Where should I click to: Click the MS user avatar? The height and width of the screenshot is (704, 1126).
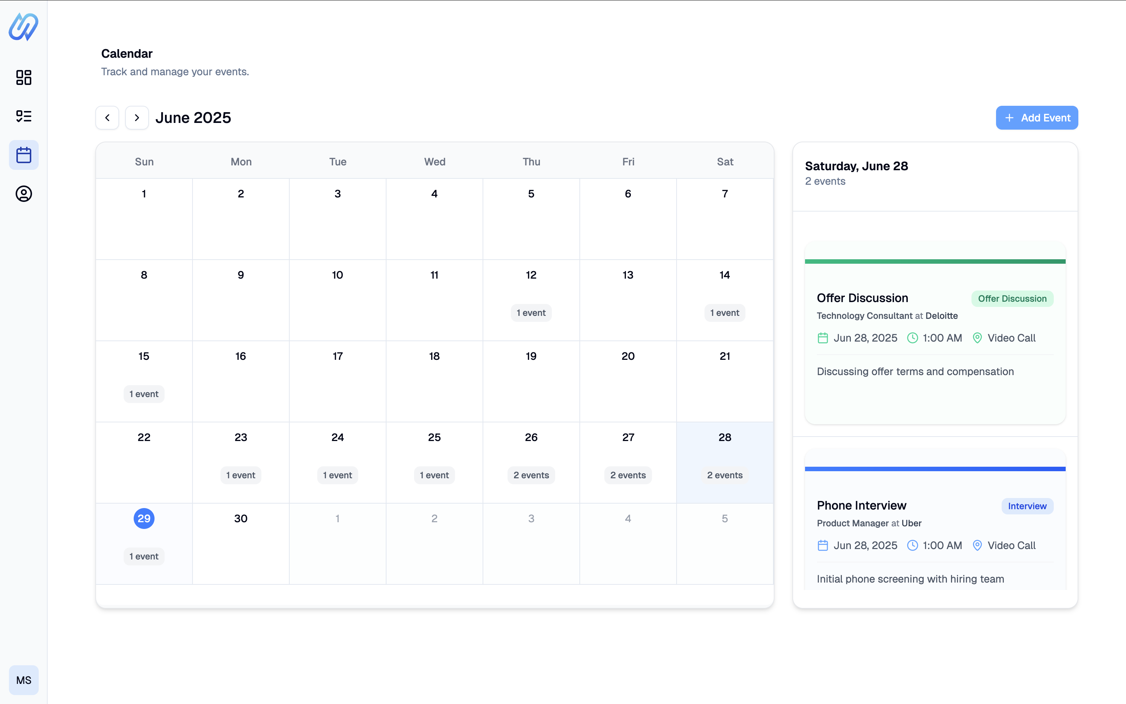point(24,680)
